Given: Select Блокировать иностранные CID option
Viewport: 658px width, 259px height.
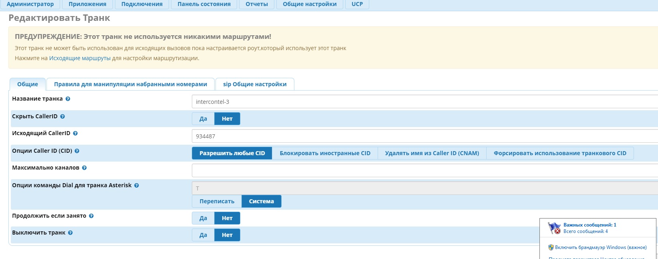Looking at the screenshot, I should click(325, 153).
